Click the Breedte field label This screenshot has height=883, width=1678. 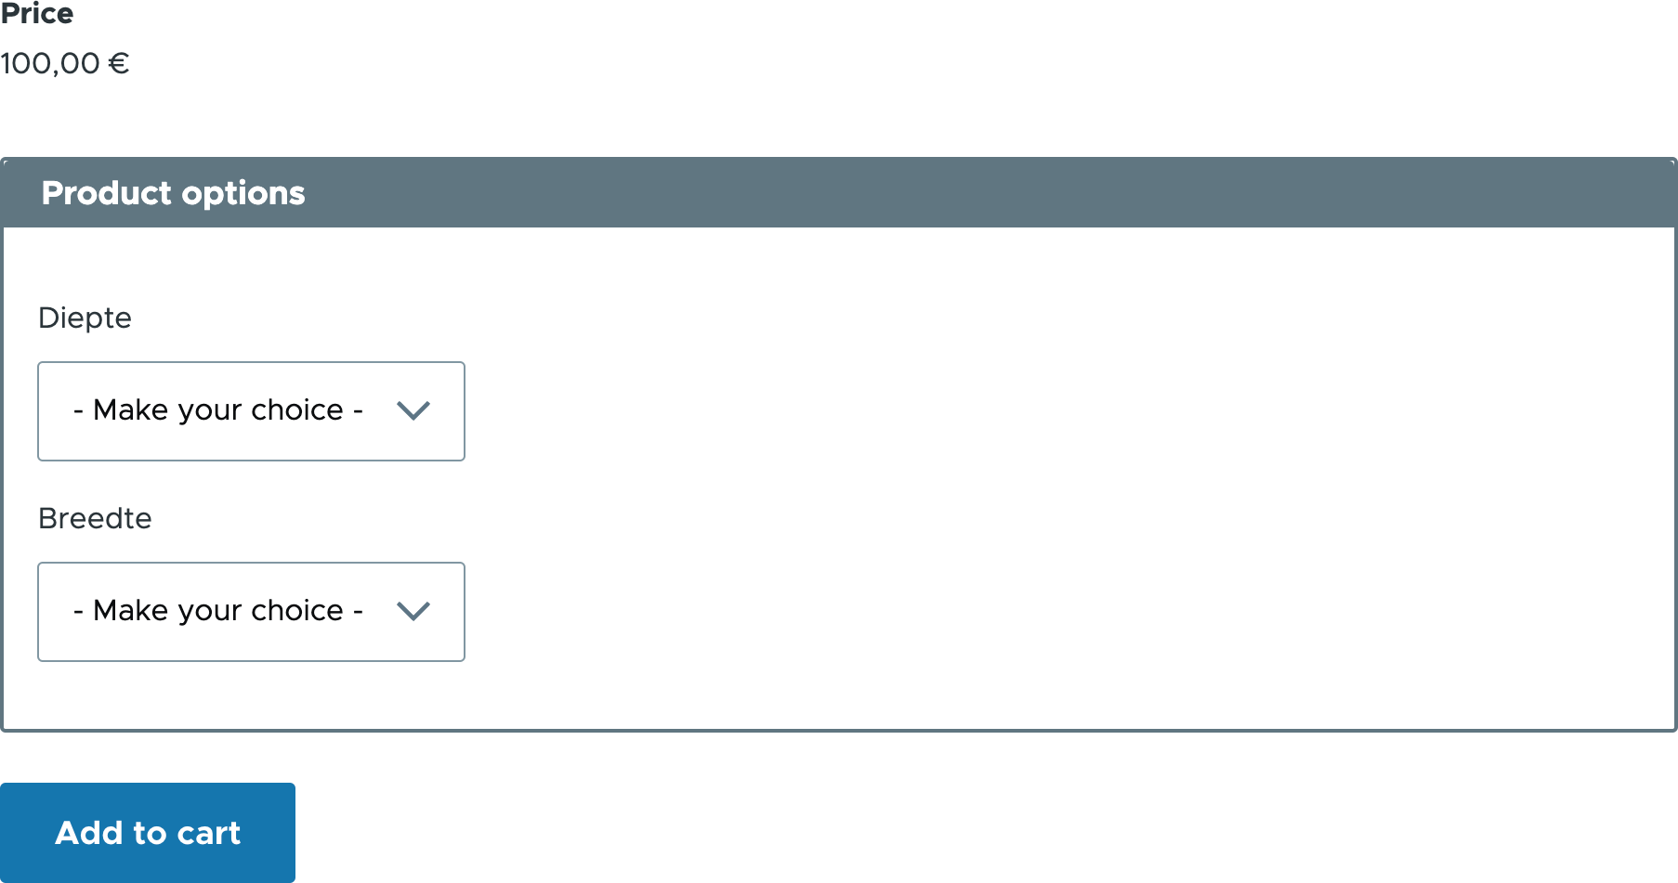click(x=95, y=518)
